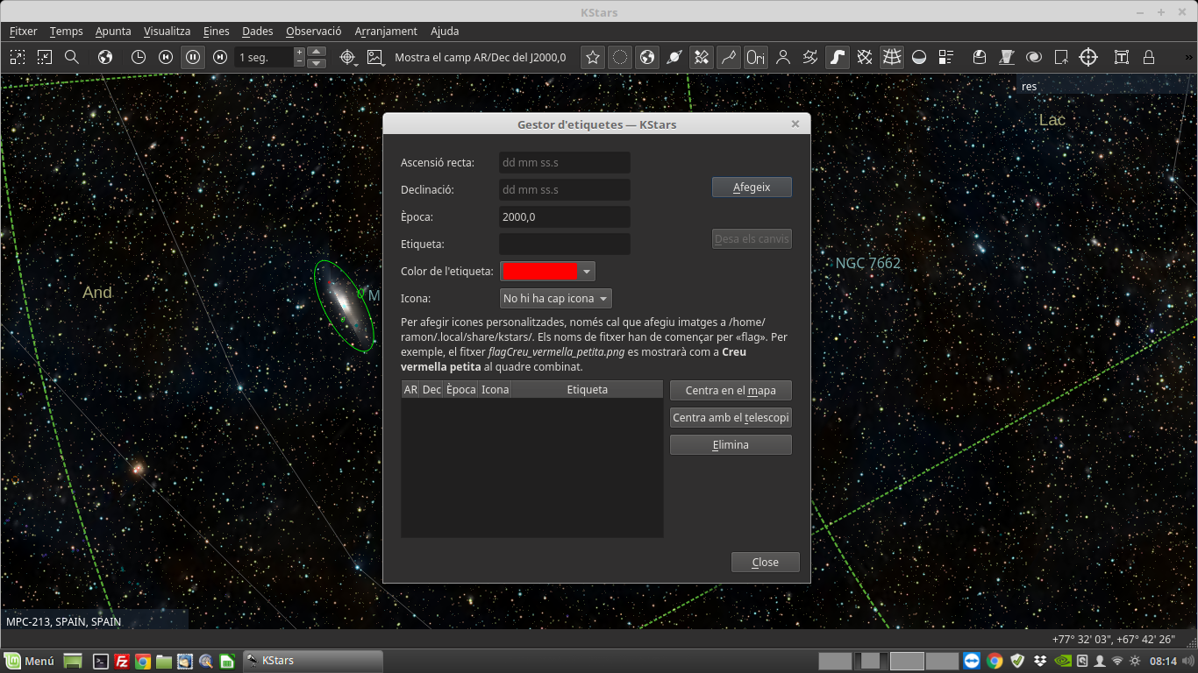This screenshot has height=673, width=1198.
Task: Open the geographic location globe icon
Action: (x=105, y=57)
